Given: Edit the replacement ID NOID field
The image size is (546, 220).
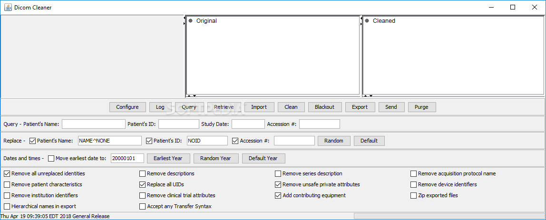Looking at the screenshot, I should tap(207, 141).
